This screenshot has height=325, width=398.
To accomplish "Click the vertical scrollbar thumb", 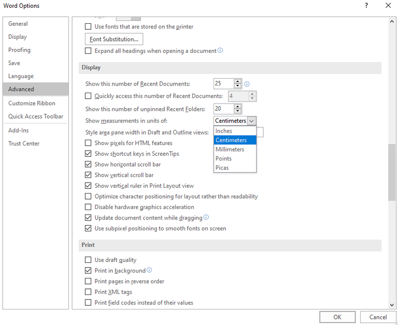I will [392, 171].
